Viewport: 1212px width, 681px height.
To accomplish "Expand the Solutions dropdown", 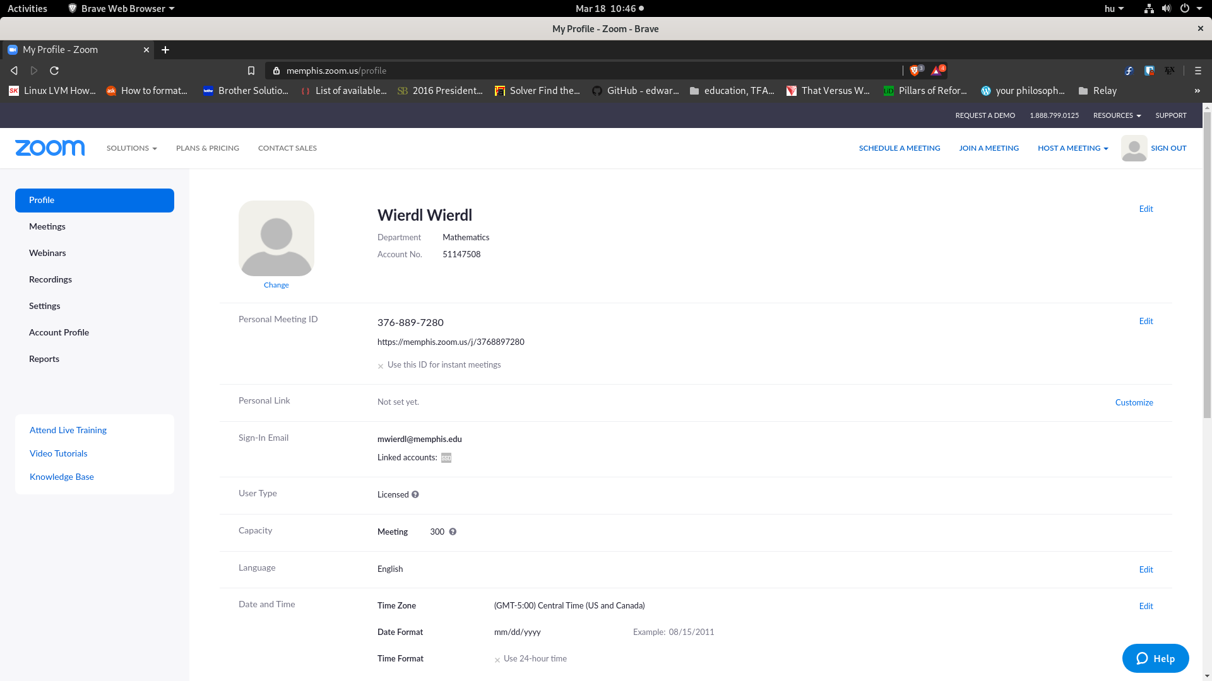I will point(131,148).
